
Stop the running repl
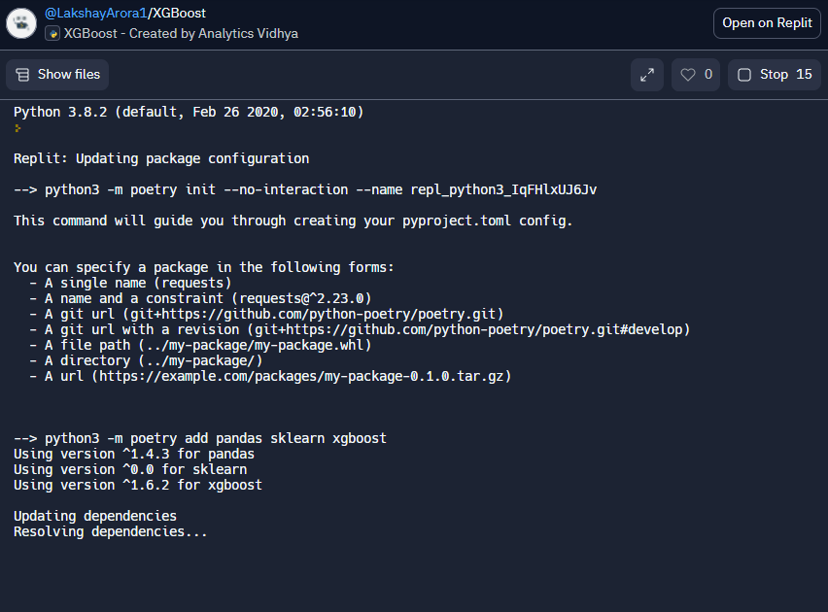click(x=774, y=75)
